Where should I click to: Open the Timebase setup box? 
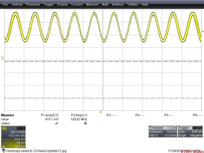163,131
